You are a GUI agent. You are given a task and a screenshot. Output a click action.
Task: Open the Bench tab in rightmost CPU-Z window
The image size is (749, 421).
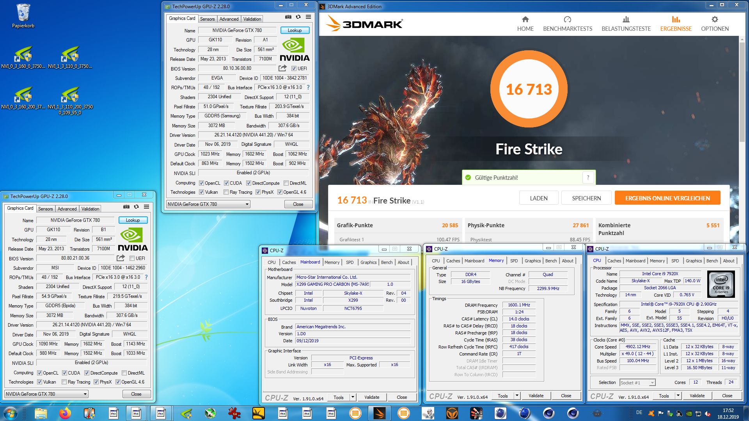click(712, 261)
